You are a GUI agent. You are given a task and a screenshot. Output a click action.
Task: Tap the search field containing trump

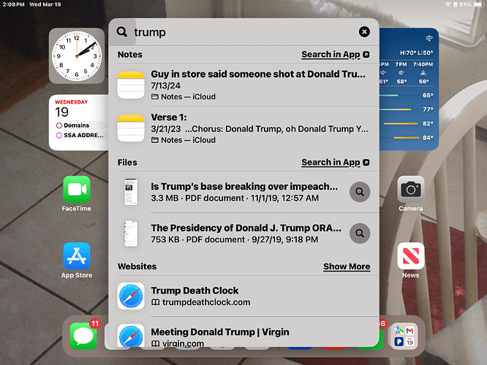tap(241, 32)
